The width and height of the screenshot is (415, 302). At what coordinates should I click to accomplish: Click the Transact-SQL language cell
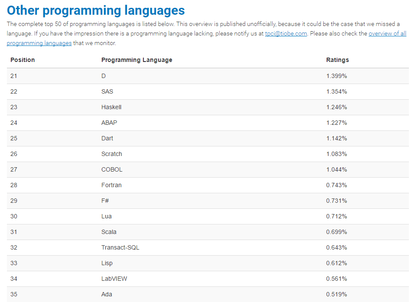pyautogui.click(x=120, y=248)
